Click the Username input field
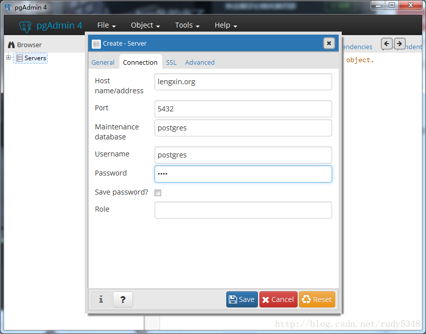426x334 pixels. 243,155
